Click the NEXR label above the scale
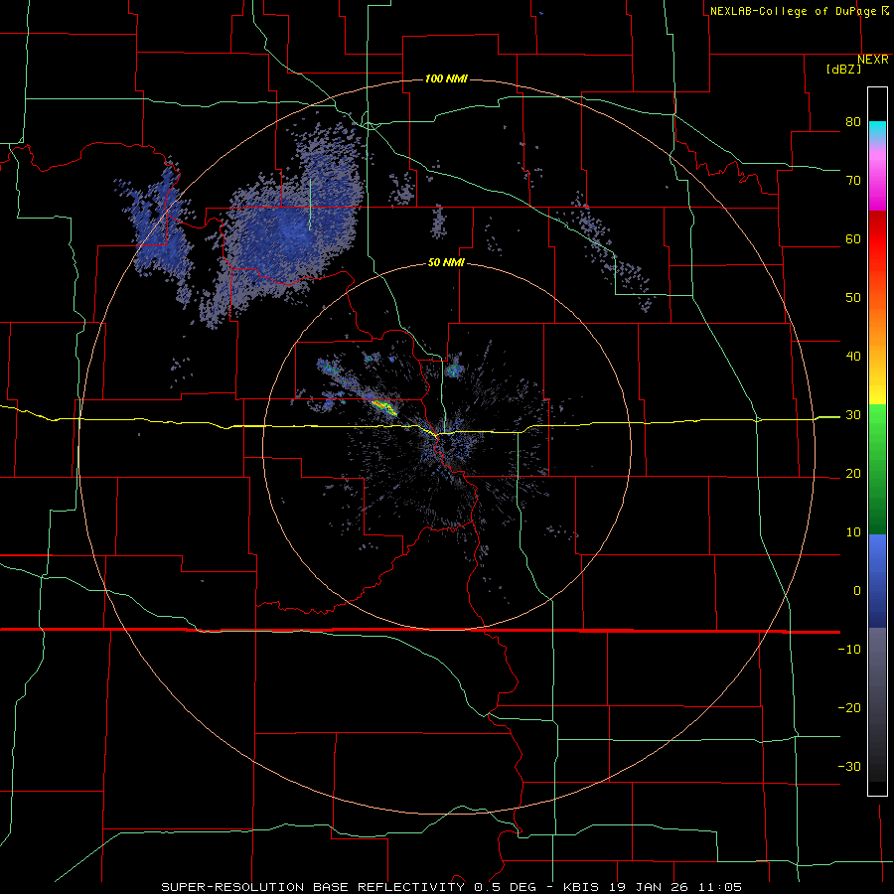 (873, 60)
